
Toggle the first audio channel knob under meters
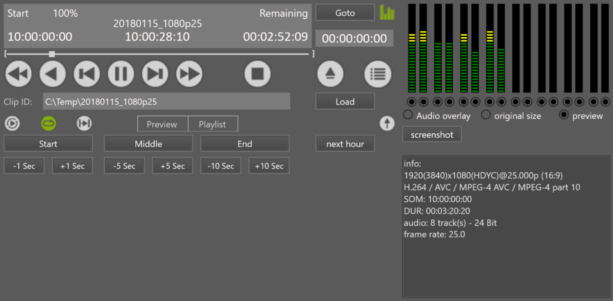click(411, 102)
